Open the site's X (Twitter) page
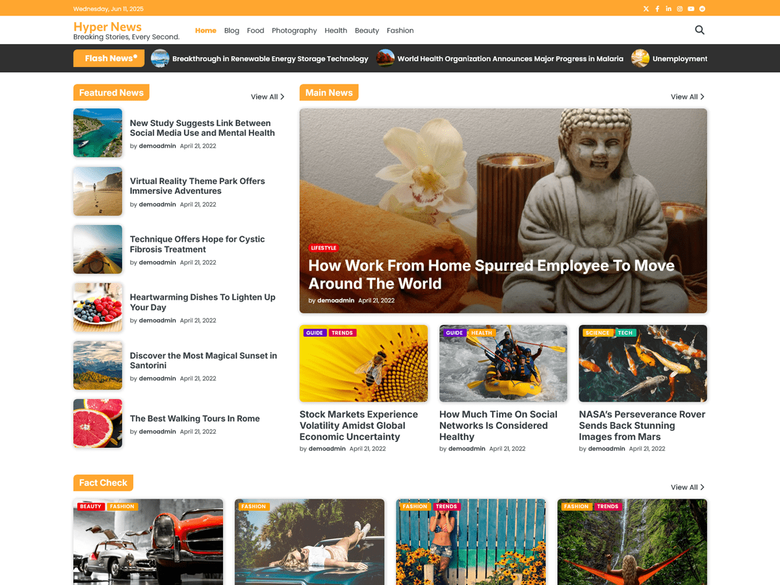The image size is (780, 585). tap(645, 8)
